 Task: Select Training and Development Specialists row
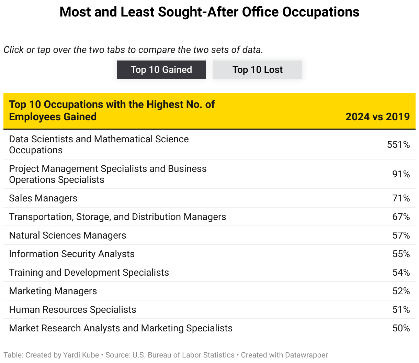(x=89, y=273)
